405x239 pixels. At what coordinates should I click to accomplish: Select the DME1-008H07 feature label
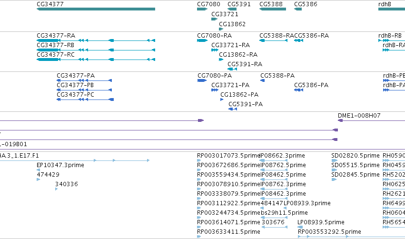[x=359, y=116]
